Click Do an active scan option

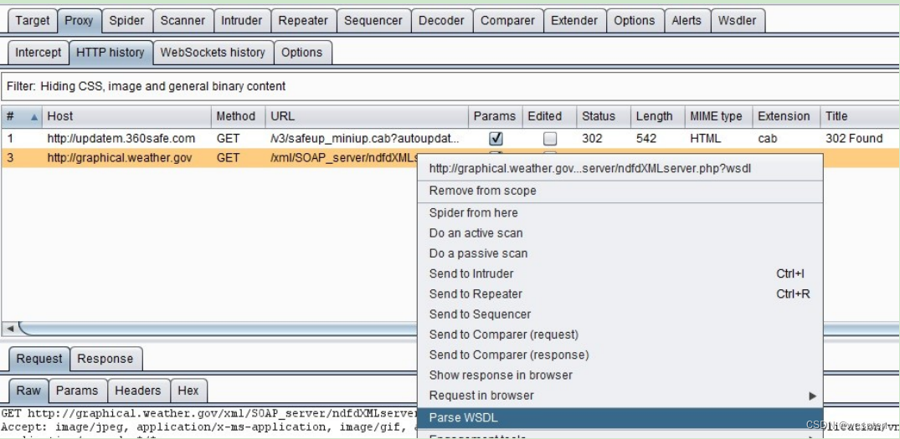pos(476,233)
